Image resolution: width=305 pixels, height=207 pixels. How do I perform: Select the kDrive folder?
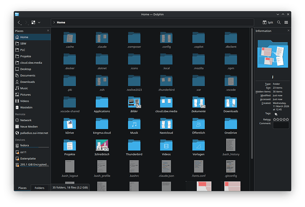tap(70, 126)
